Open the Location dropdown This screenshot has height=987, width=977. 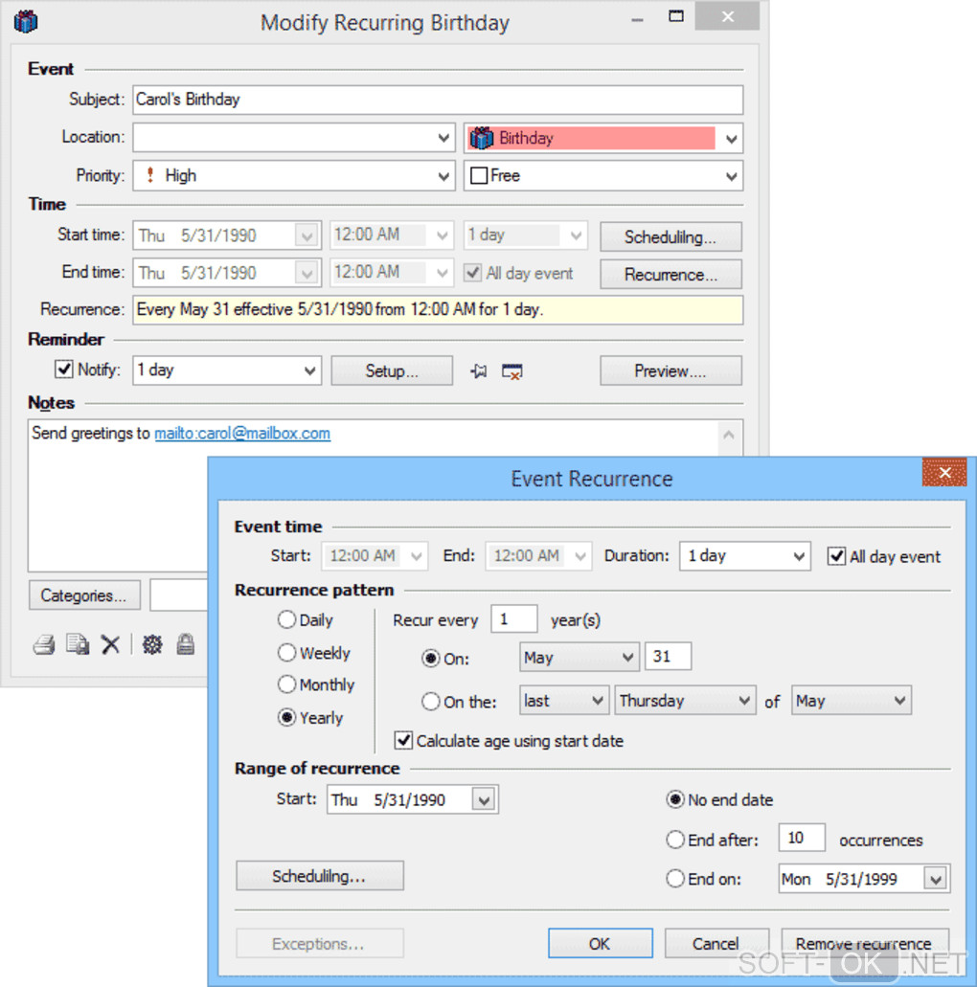(x=443, y=138)
